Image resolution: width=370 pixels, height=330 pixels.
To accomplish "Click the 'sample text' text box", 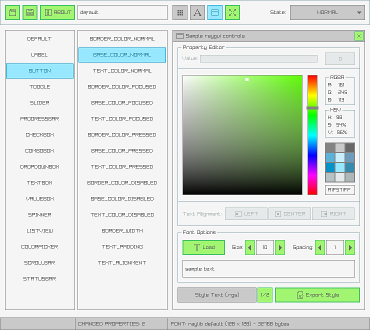I will click(269, 269).
